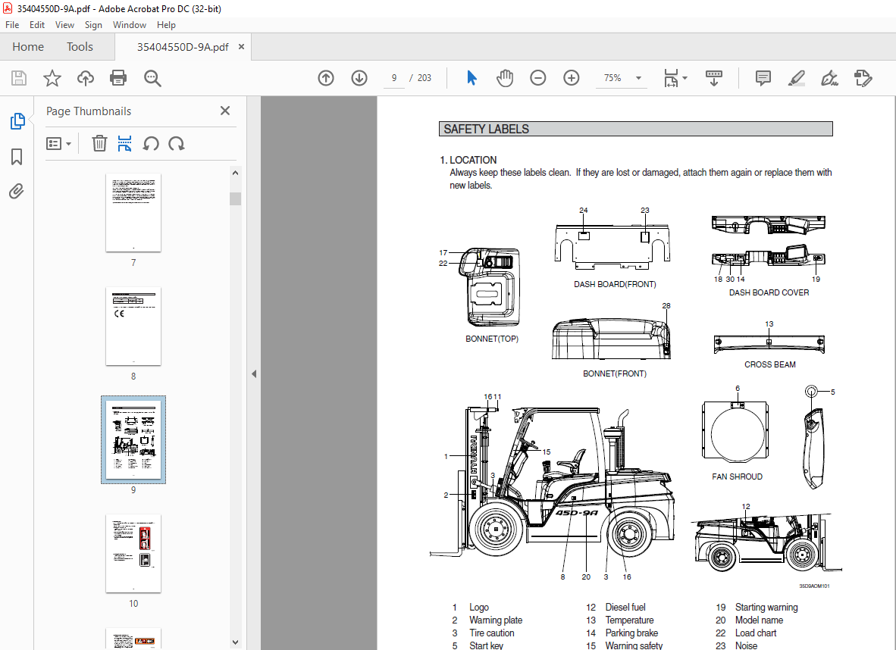Delete selected page with trash icon

[x=99, y=143]
